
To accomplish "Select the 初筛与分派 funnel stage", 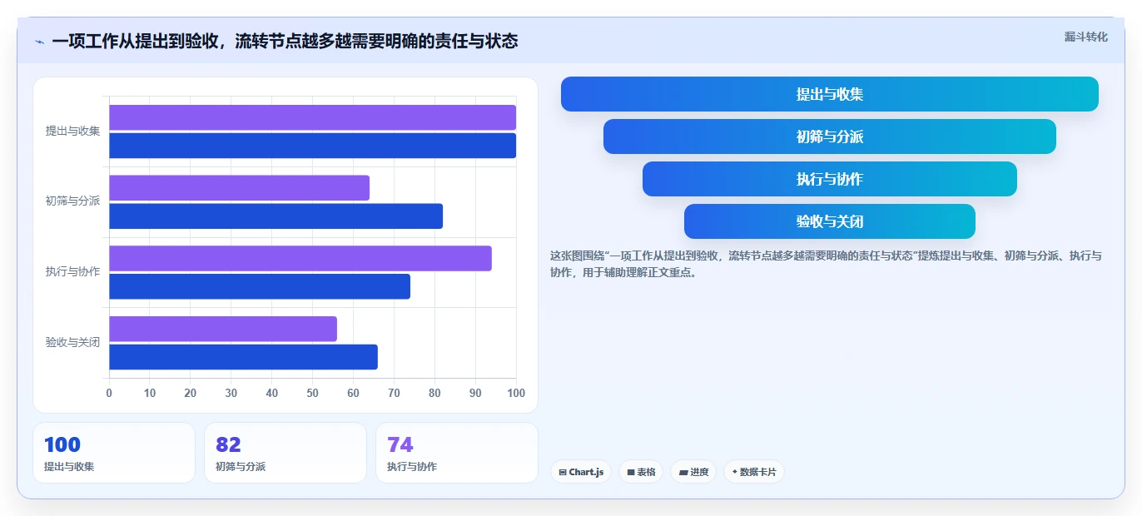I will (830, 136).
